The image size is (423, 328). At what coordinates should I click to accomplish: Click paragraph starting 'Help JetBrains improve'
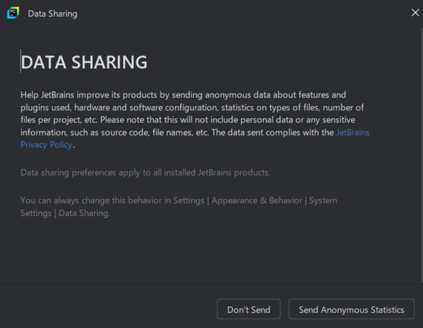click(195, 120)
